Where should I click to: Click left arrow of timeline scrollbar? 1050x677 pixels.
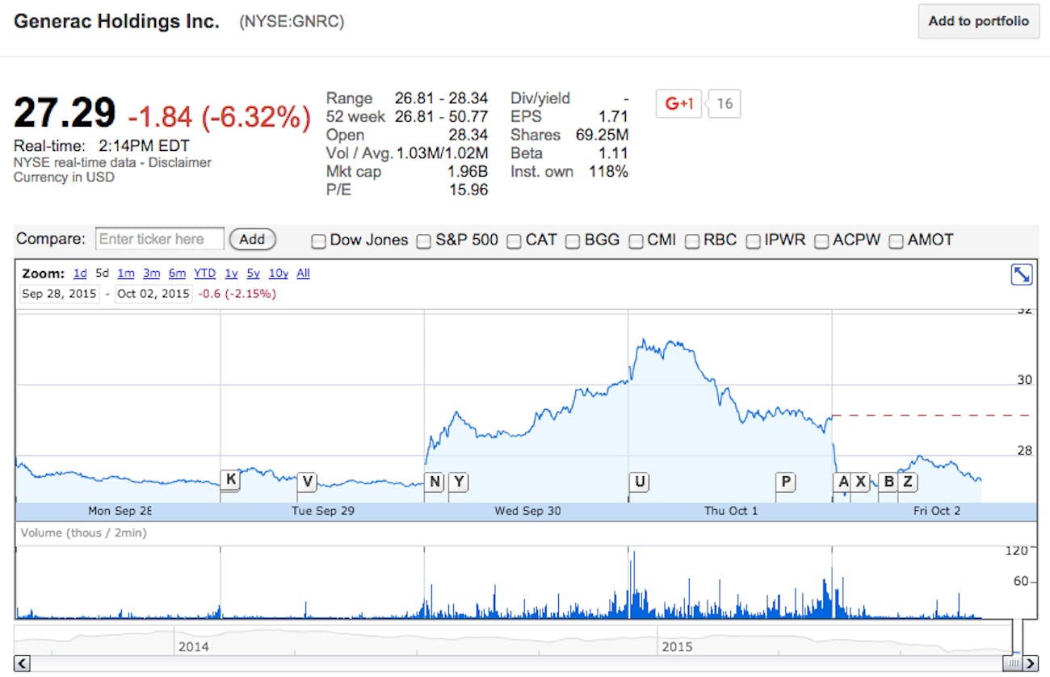tap(23, 663)
